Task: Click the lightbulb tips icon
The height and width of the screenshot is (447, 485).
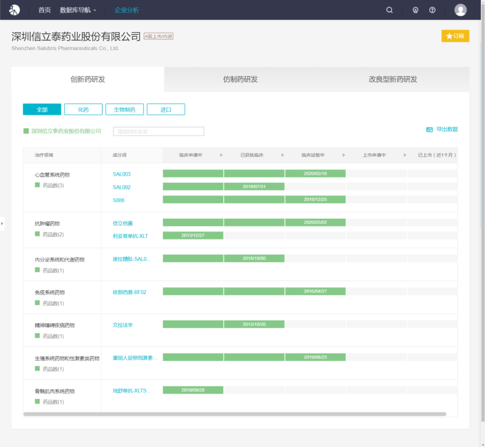Action: (x=415, y=10)
